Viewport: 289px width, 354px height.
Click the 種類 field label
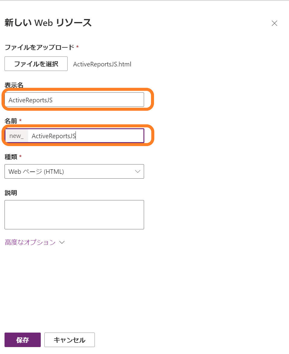[11, 157]
